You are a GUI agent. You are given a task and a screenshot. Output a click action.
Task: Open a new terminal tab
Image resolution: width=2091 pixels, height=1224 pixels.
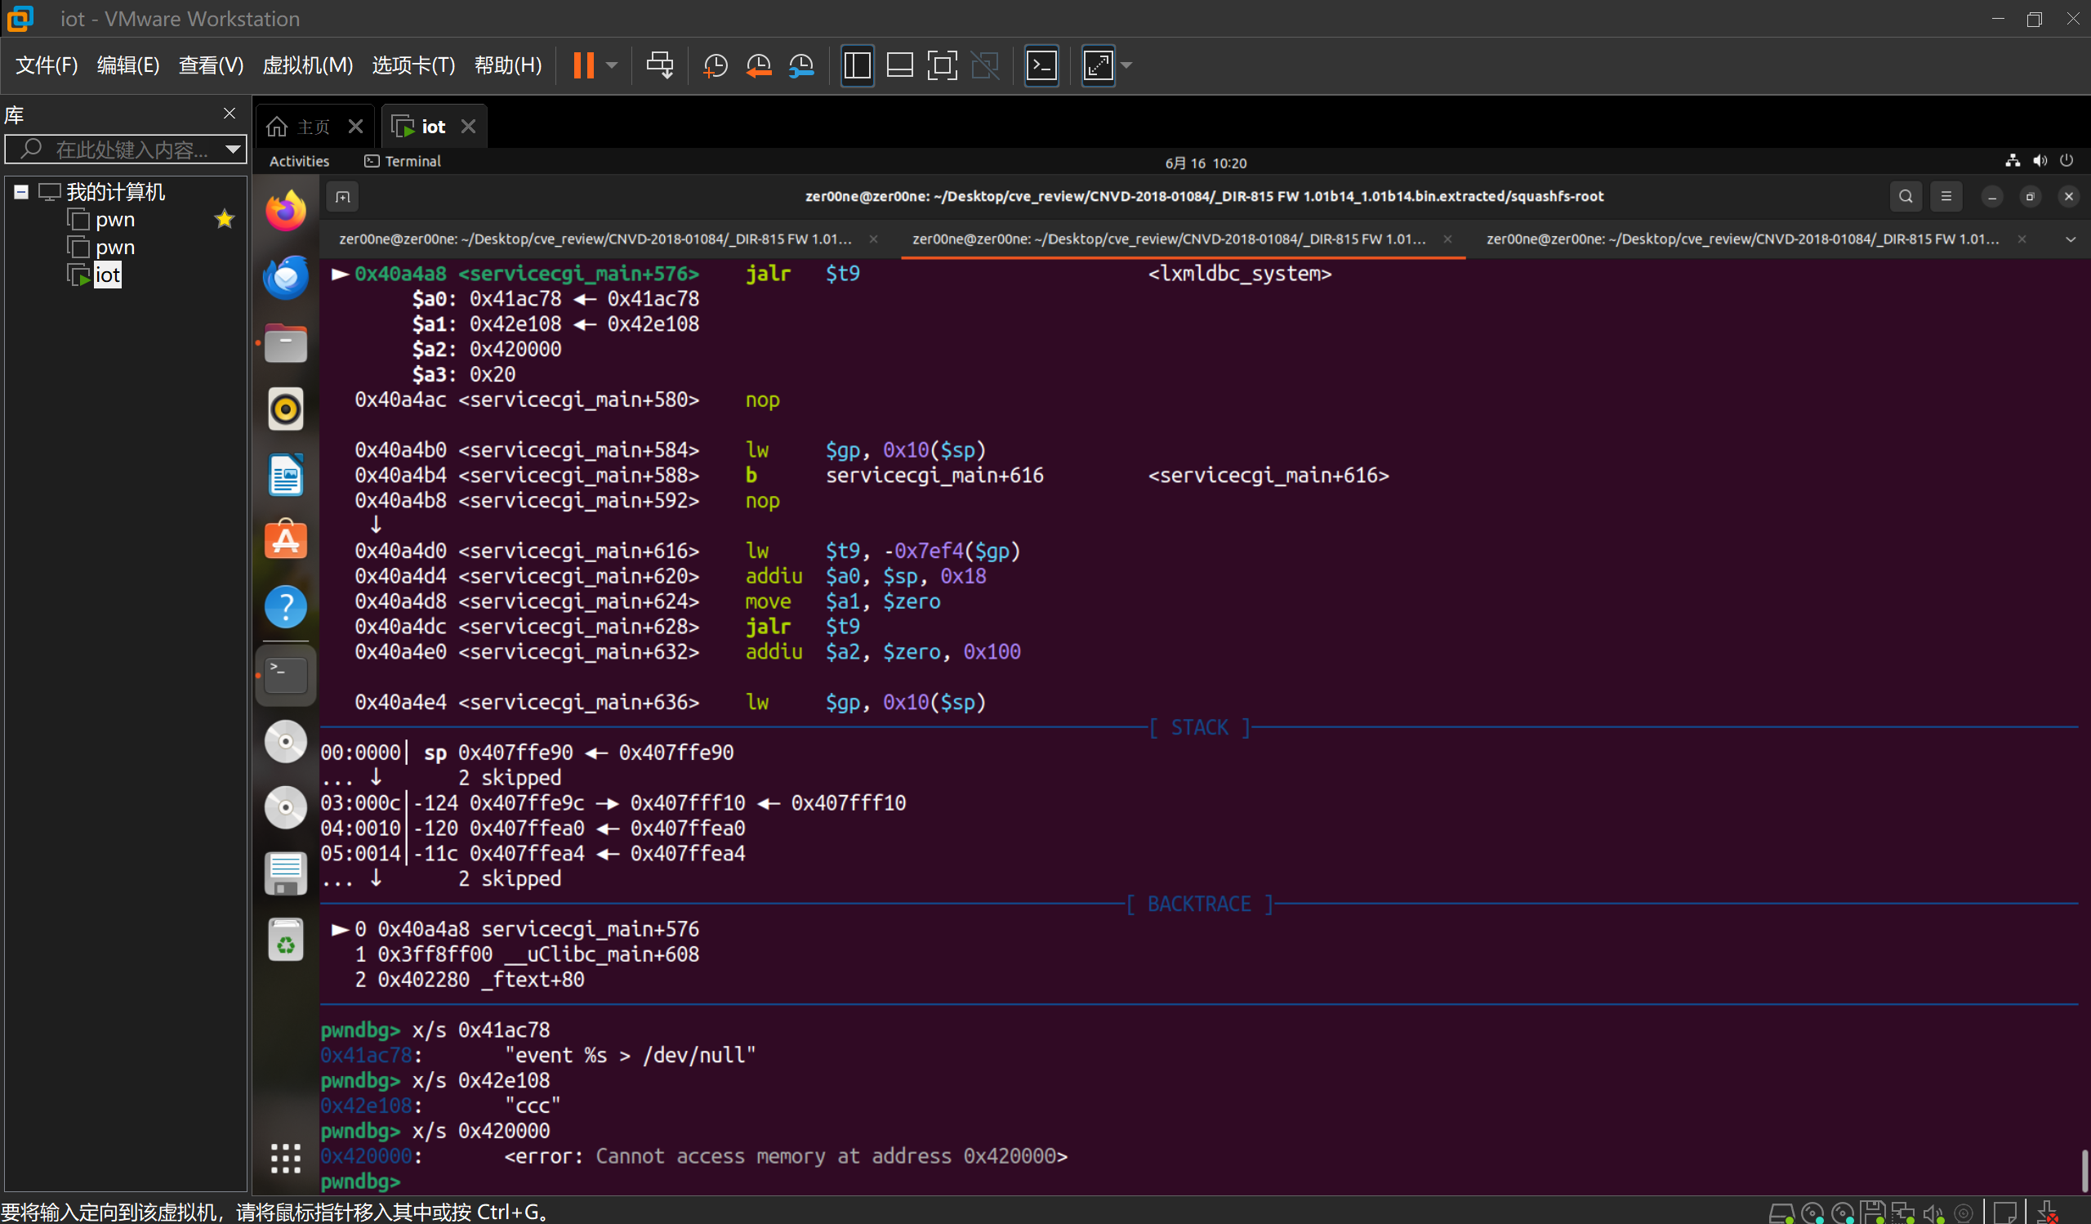(x=343, y=197)
